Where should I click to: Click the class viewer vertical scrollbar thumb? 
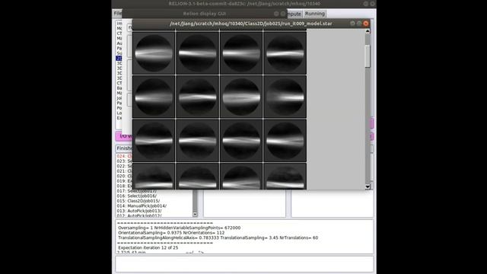point(368,56)
